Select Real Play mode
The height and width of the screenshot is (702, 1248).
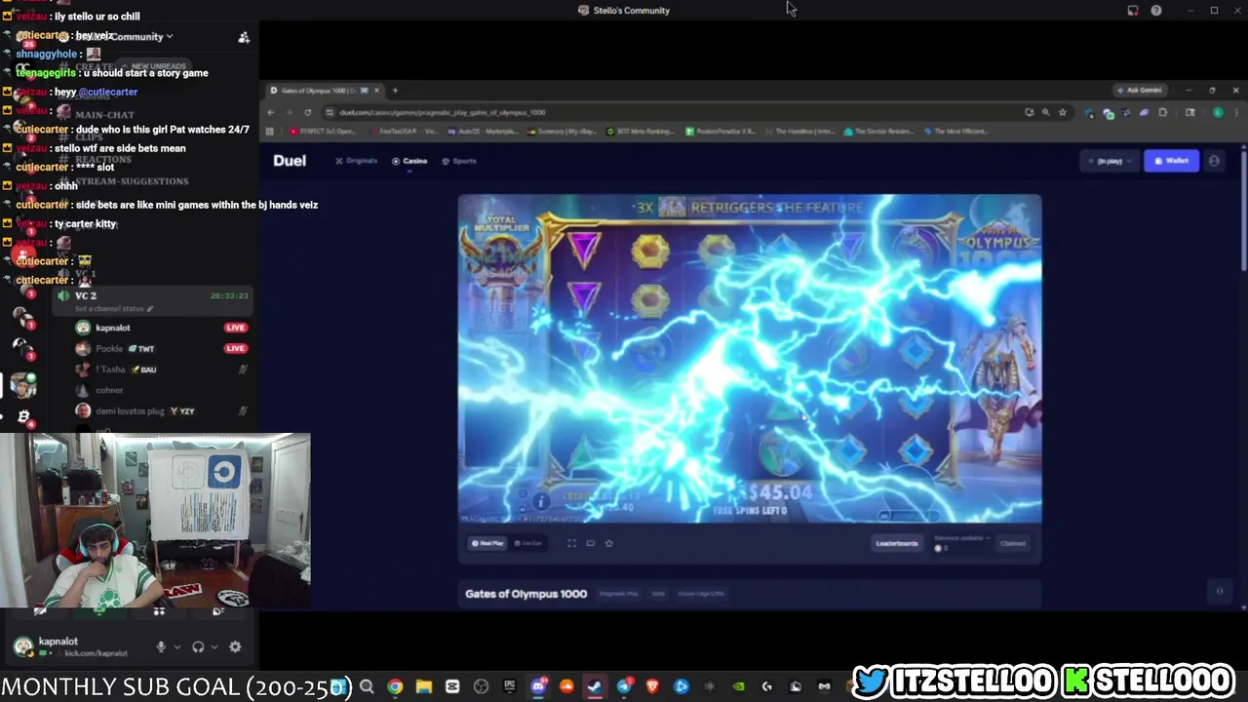(x=488, y=543)
